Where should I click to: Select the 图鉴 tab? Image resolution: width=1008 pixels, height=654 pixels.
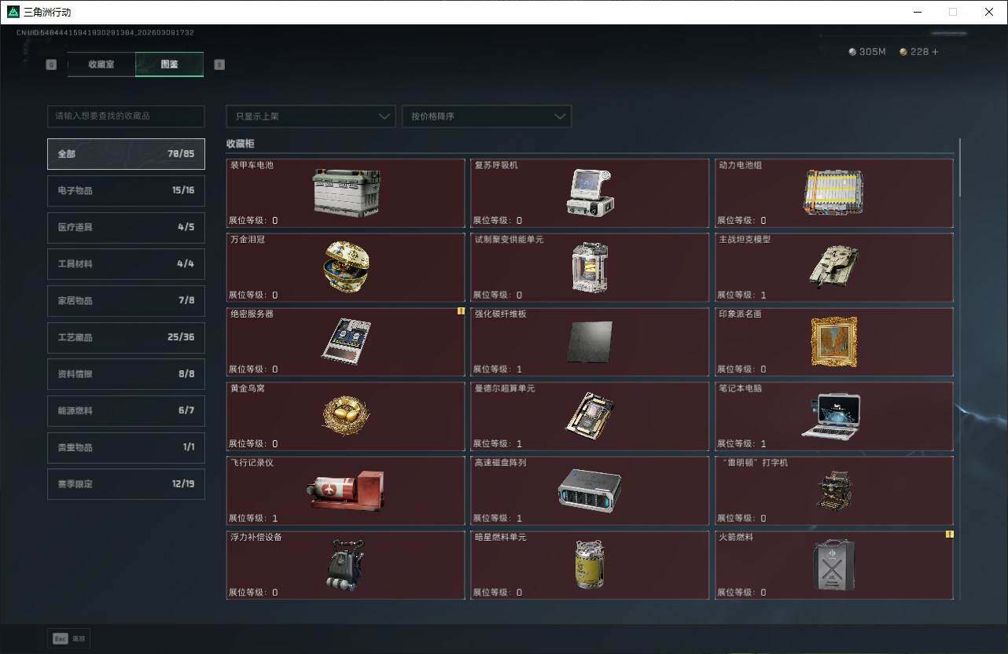pos(169,64)
